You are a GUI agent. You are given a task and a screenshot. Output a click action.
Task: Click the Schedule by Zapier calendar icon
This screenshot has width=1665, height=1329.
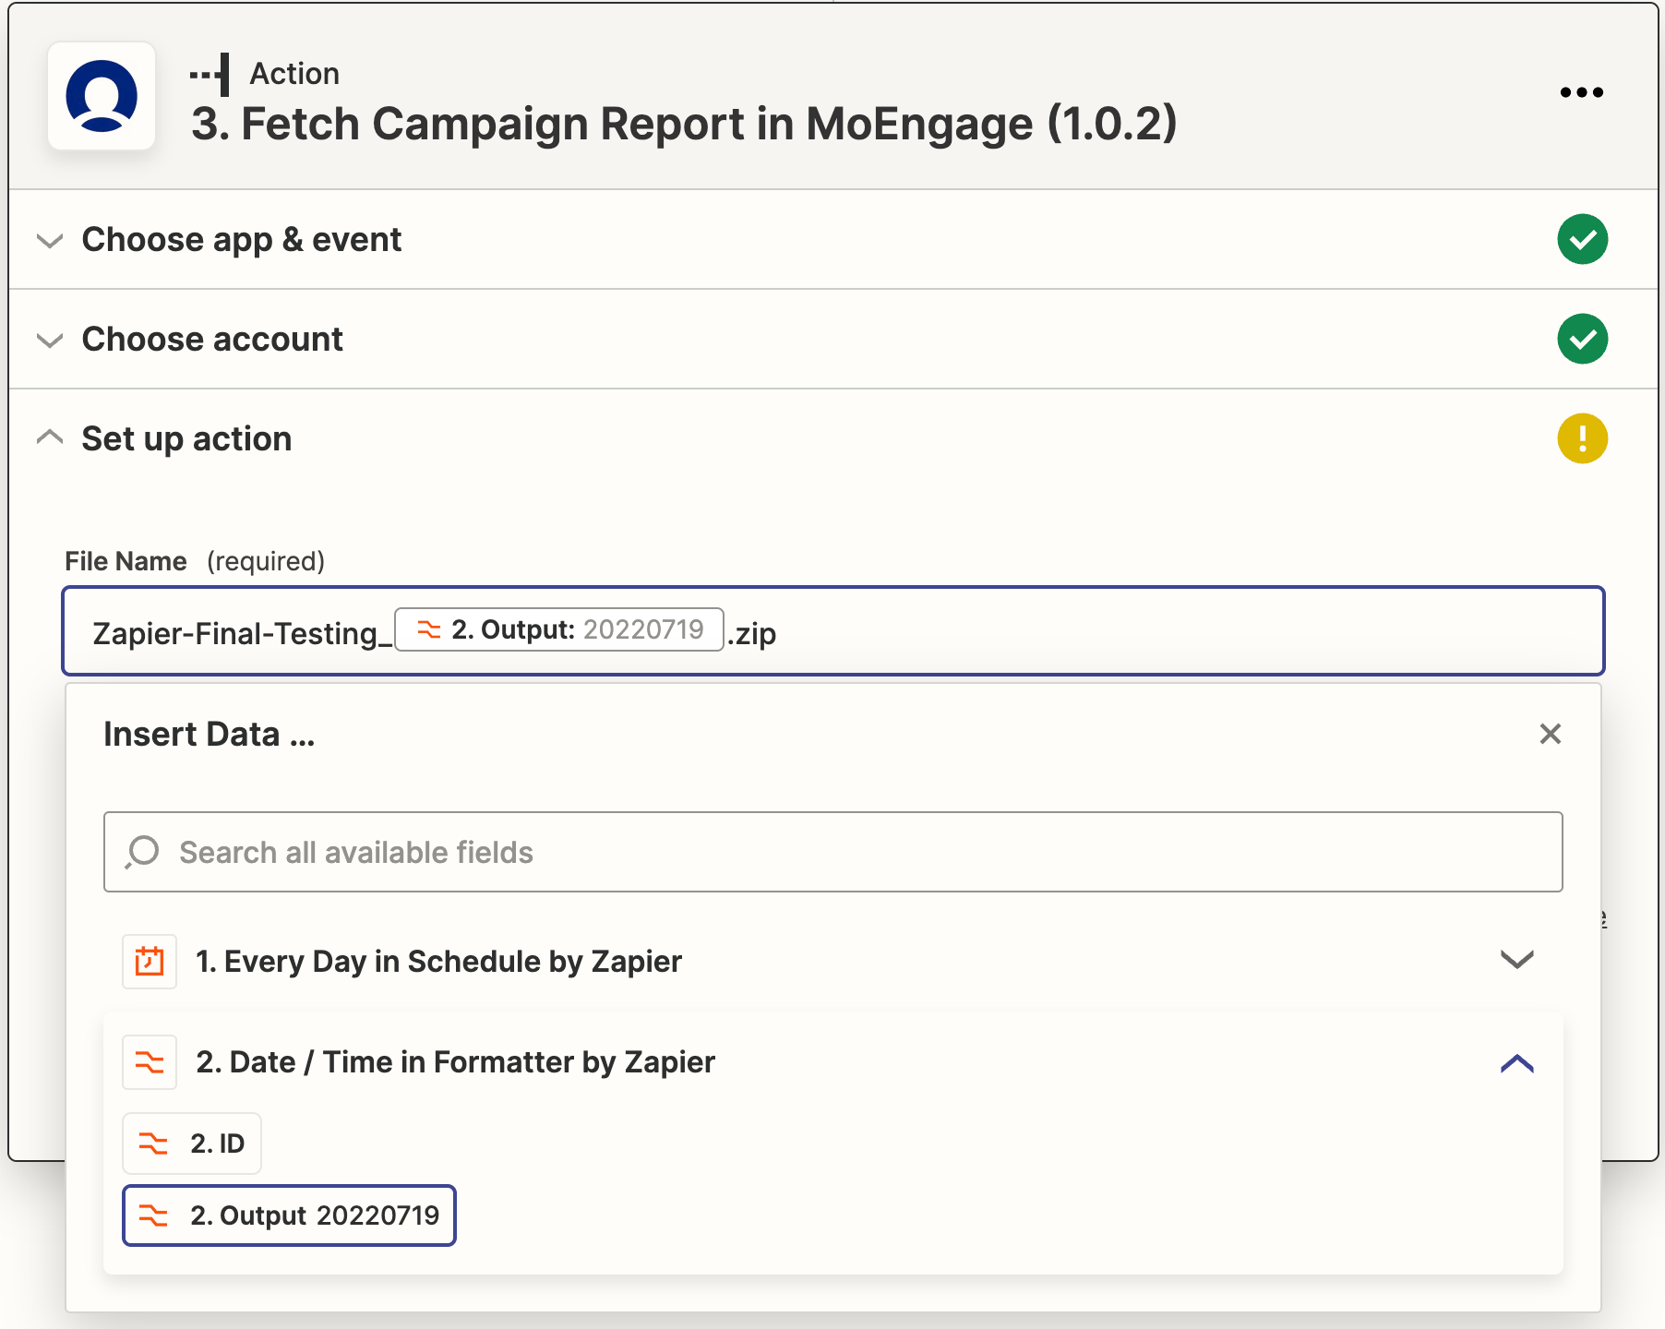click(x=150, y=962)
